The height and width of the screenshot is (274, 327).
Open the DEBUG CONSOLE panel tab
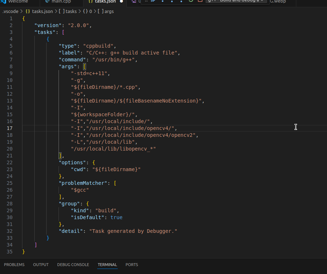click(x=73, y=265)
